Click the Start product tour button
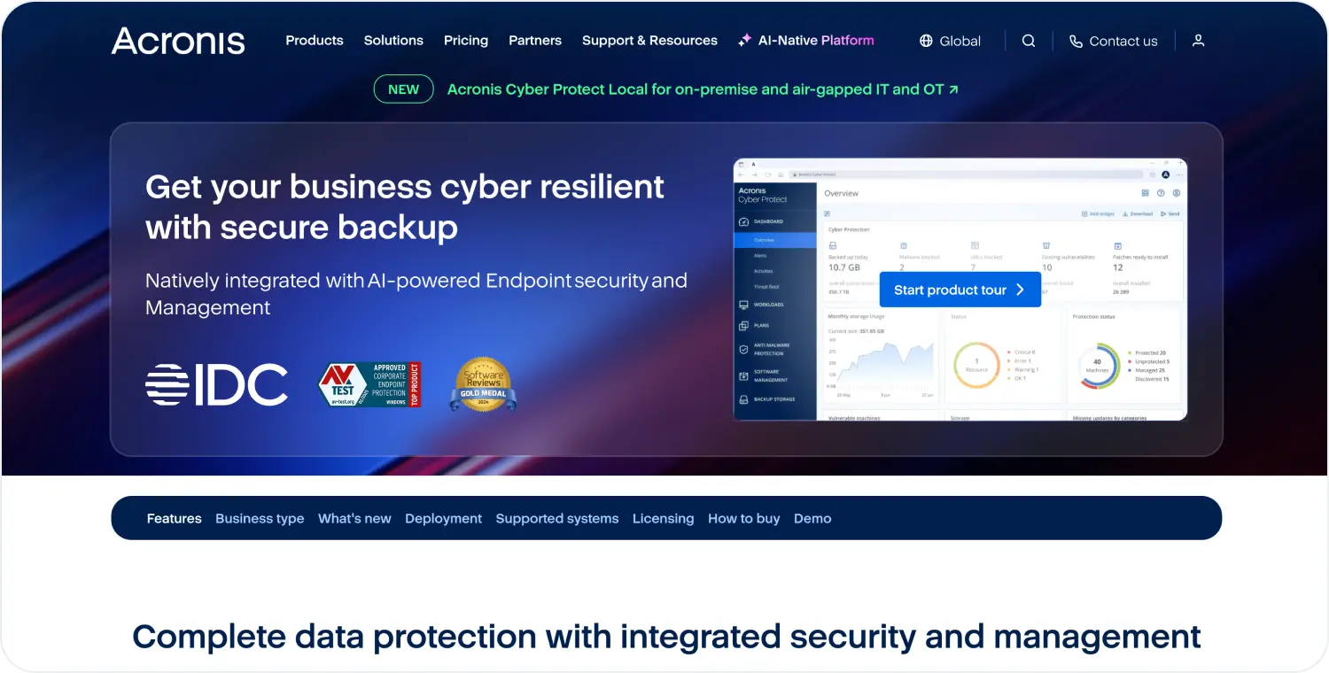The image size is (1329, 673). pyautogui.click(x=960, y=290)
